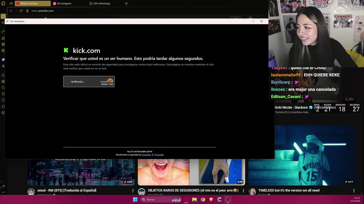Open options menu for TIMELESS video
This screenshot has width=364, height=204.
pyautogui.click(x=354, y=191)
